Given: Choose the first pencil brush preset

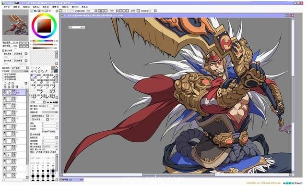Looking at the screenshot, I should (x=34, y=76).
